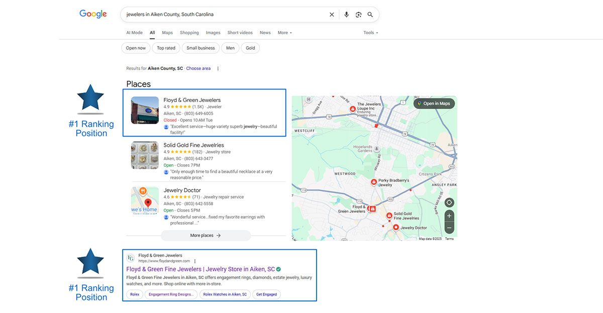The image size is (603, 313).
Task: Start voice search with microphone icon
Action: 346,15
